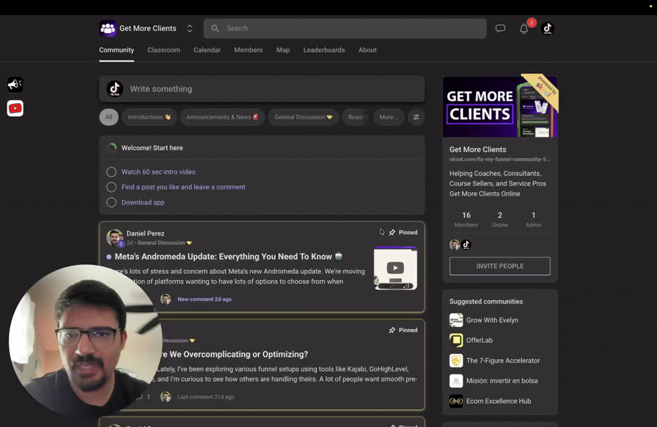Open Find a post you like link
The image size is (657, 427).
tap(183, 187)
